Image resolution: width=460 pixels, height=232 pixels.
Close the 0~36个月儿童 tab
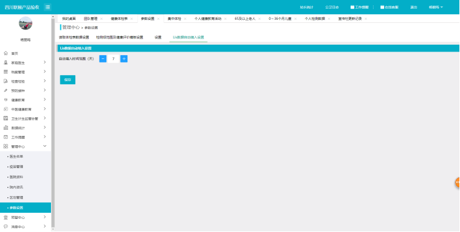295,19
